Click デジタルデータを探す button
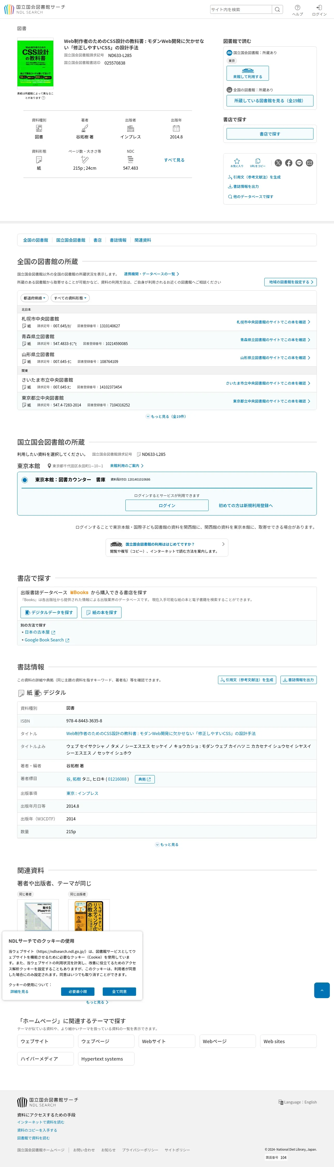This screenshot has width=334, height=1167. tap(48, 613)
